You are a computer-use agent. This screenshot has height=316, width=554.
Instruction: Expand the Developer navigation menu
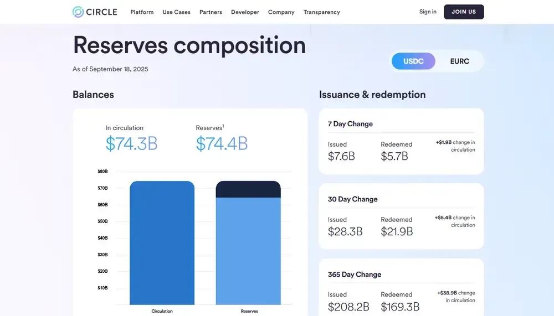245,12
